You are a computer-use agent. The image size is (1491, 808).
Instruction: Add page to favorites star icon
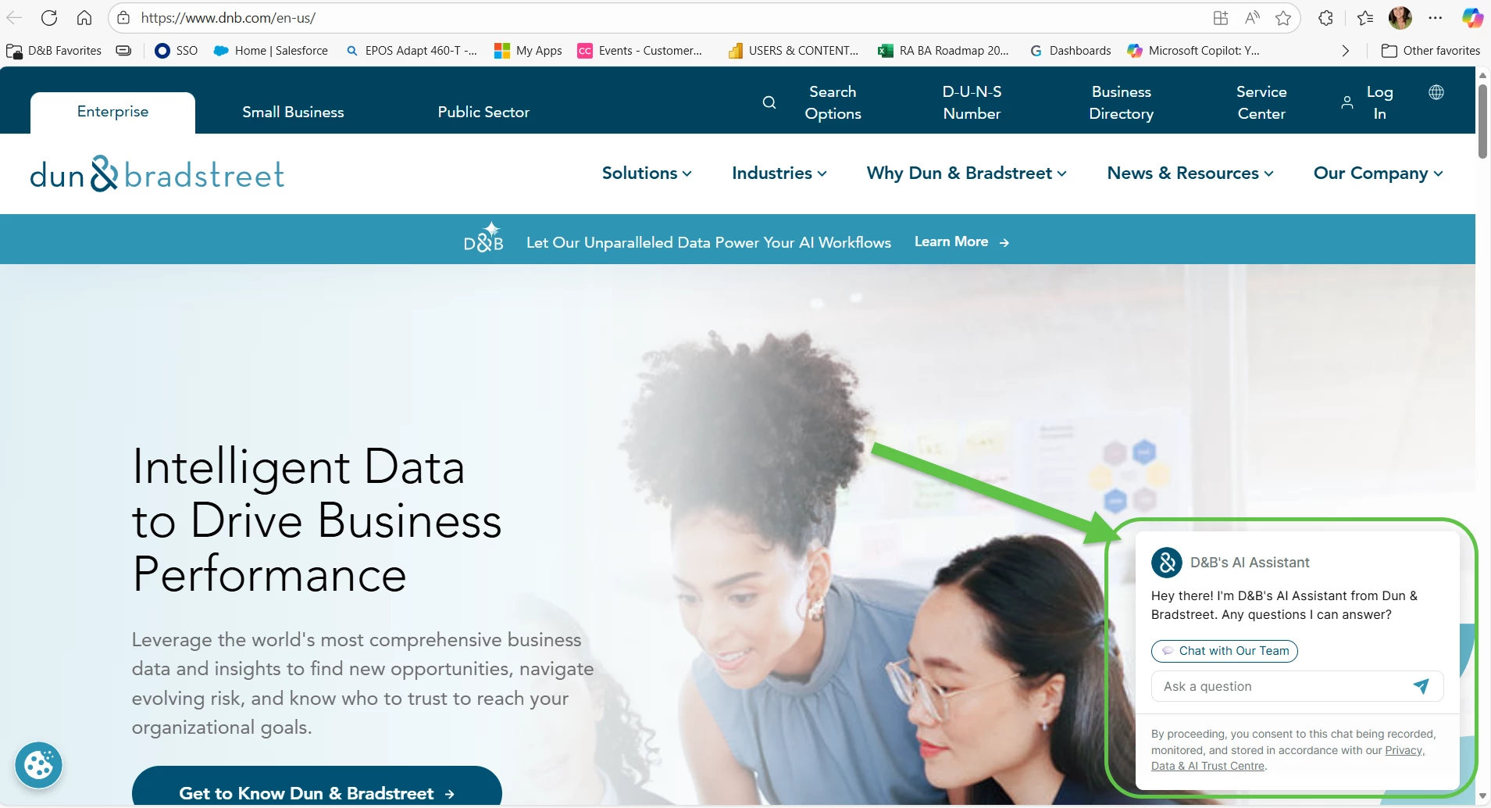pyautogui.click(x=1283, y=18)
